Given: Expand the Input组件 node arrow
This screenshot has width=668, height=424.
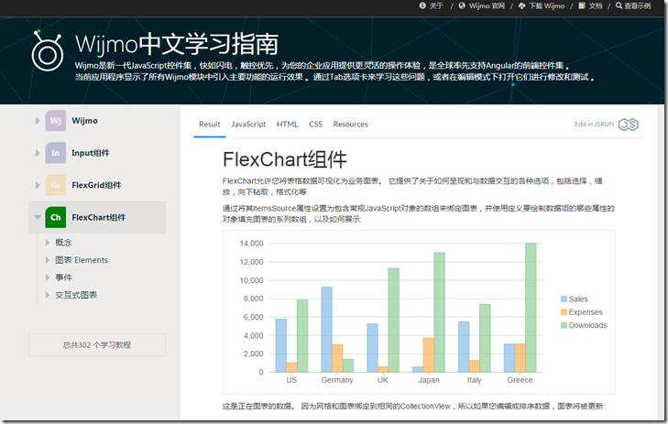Looking at the screenshot, I should (x=38, y=153).
